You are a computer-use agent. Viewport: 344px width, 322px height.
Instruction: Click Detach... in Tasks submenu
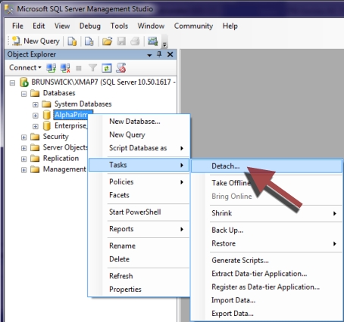pos(267,166)
